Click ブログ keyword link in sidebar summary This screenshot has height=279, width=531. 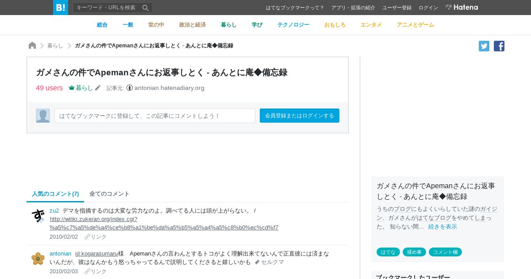click(403, 209)
